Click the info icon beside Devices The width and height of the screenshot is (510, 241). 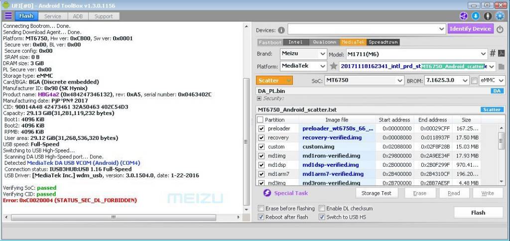tap(281, 30)
